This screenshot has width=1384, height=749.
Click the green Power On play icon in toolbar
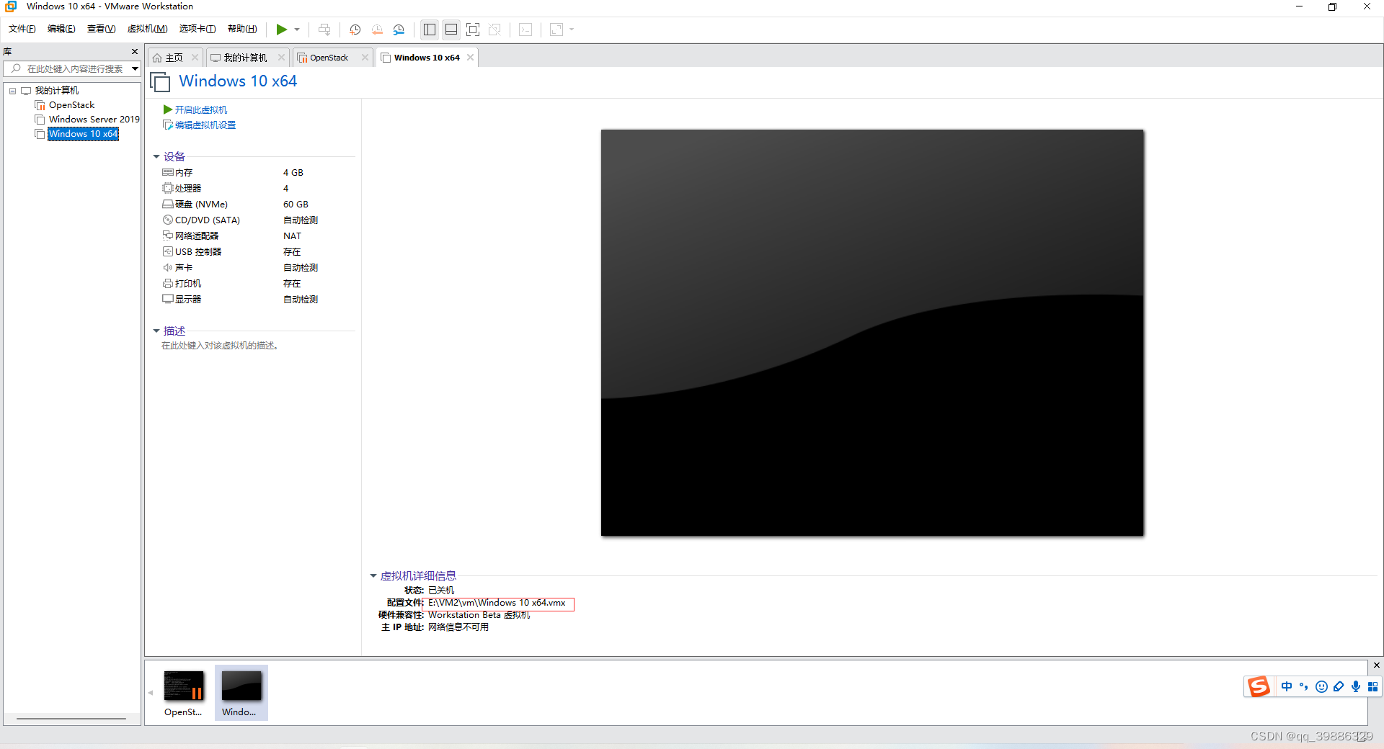[x=281, y=30]
